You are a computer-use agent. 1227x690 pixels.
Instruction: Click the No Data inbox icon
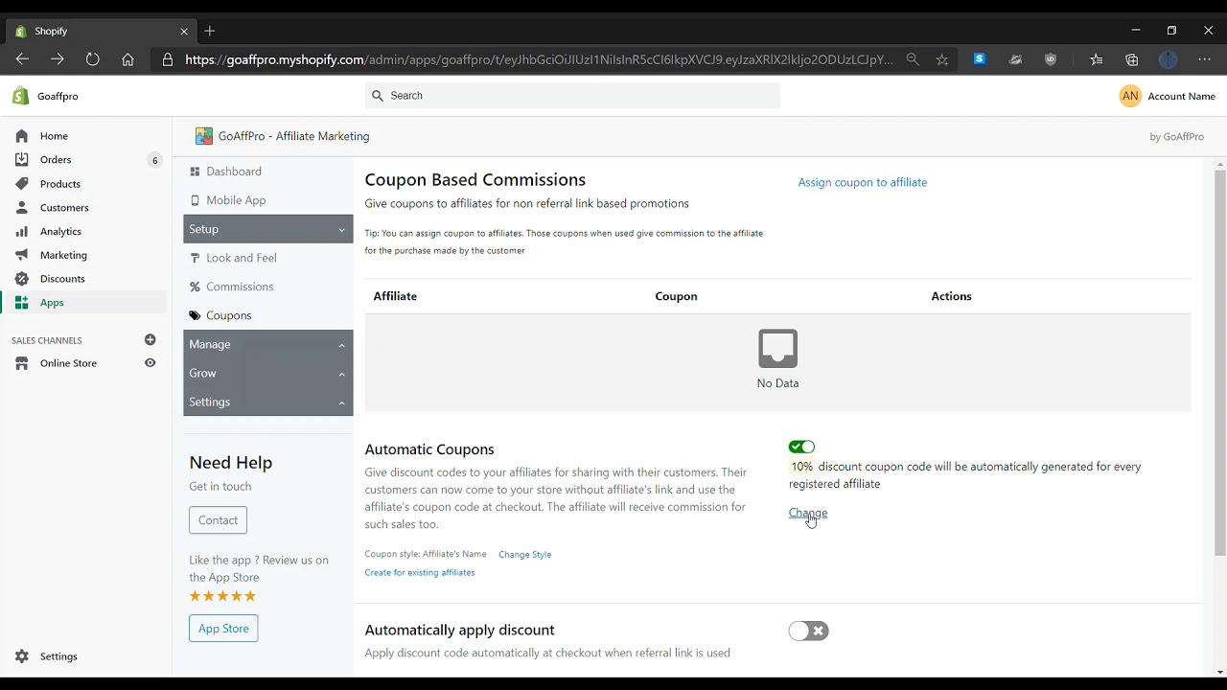click(777, 349)
